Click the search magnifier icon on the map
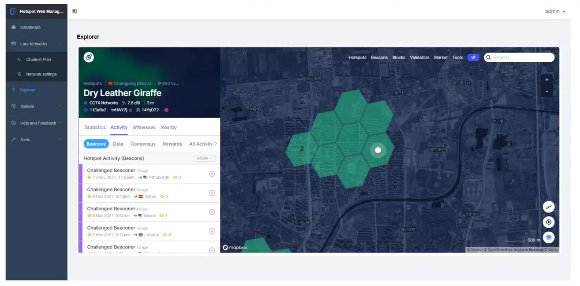The width and height of the screenshot is (580, 286). [489, 57]
